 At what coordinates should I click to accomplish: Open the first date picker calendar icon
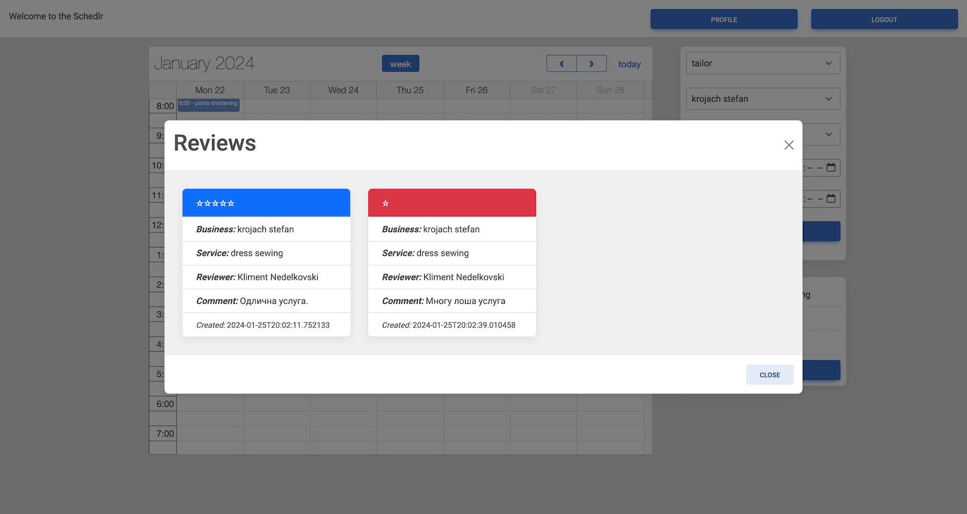(831, 167)
